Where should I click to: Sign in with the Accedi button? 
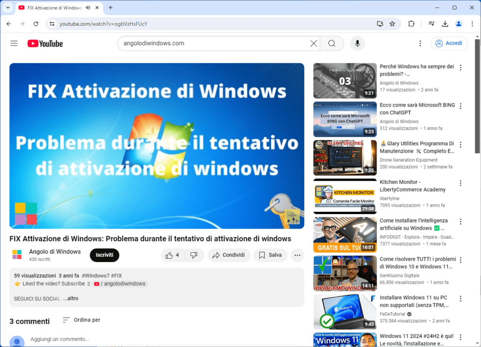449,43
